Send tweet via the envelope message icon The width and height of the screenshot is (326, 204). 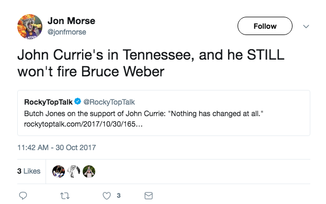click(149, 196)
